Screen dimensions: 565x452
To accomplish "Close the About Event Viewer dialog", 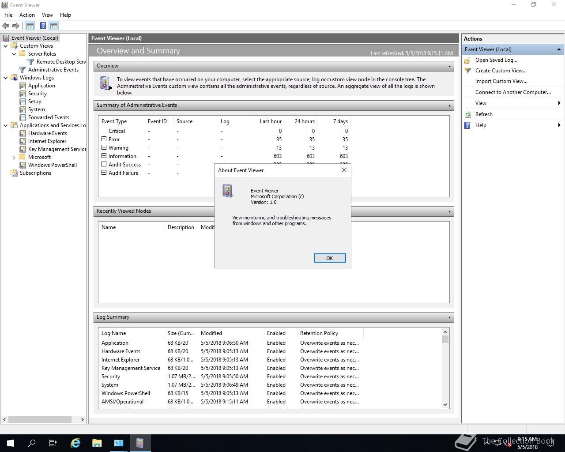I will 344,170.
